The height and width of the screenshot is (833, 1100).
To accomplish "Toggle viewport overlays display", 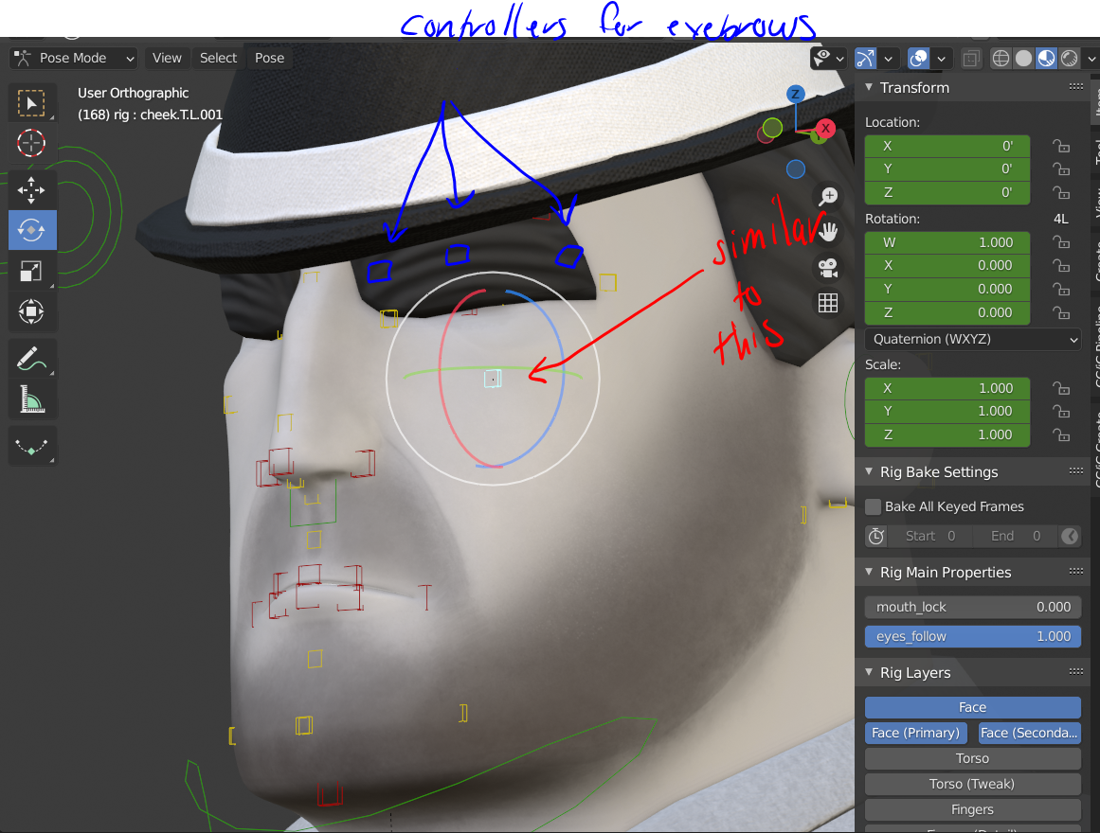I will click(918, 58).
